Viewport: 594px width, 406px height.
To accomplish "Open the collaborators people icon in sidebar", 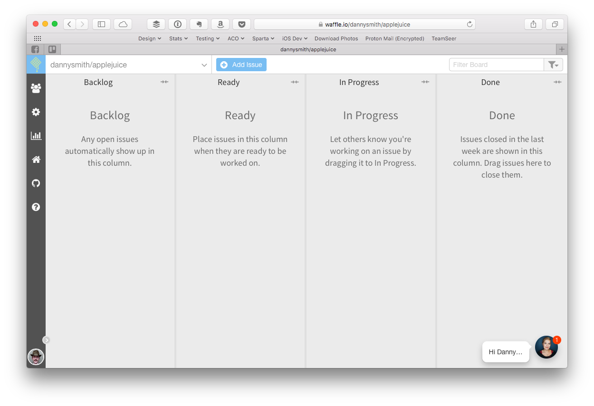I will (x=36, y=88).
